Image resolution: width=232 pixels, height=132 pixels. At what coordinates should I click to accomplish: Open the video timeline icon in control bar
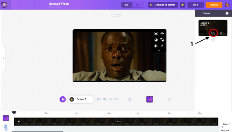[150, 99]
